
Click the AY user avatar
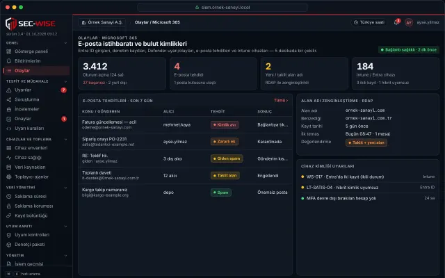click(x=409, y=22)
